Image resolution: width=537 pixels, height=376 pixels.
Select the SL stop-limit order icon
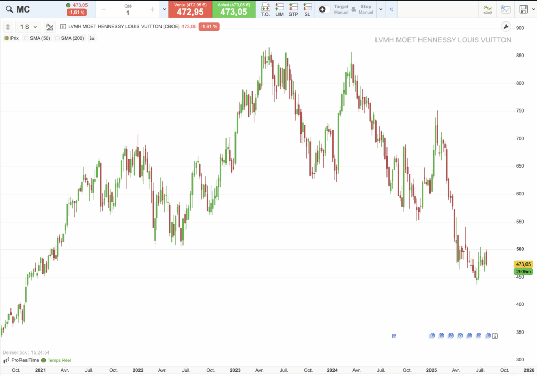click(x=307, y=9)
